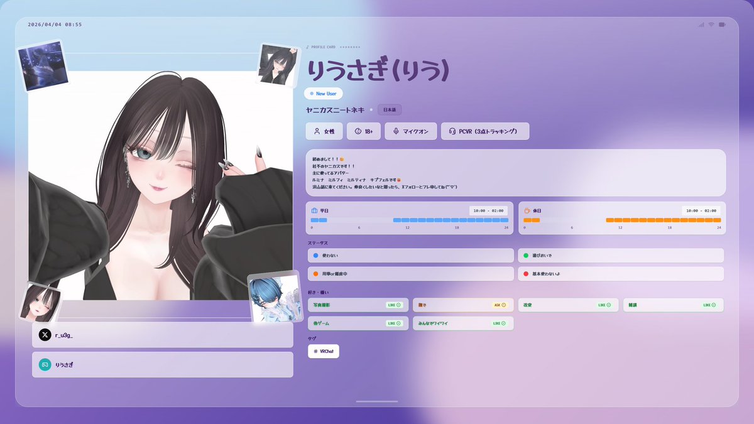The image size is (754, 424).
Task: Click the LIKE badge on みんなでワイワイ
Action: (500, 323)
